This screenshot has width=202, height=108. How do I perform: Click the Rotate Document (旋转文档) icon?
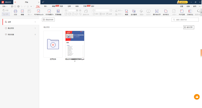(86, 12)
